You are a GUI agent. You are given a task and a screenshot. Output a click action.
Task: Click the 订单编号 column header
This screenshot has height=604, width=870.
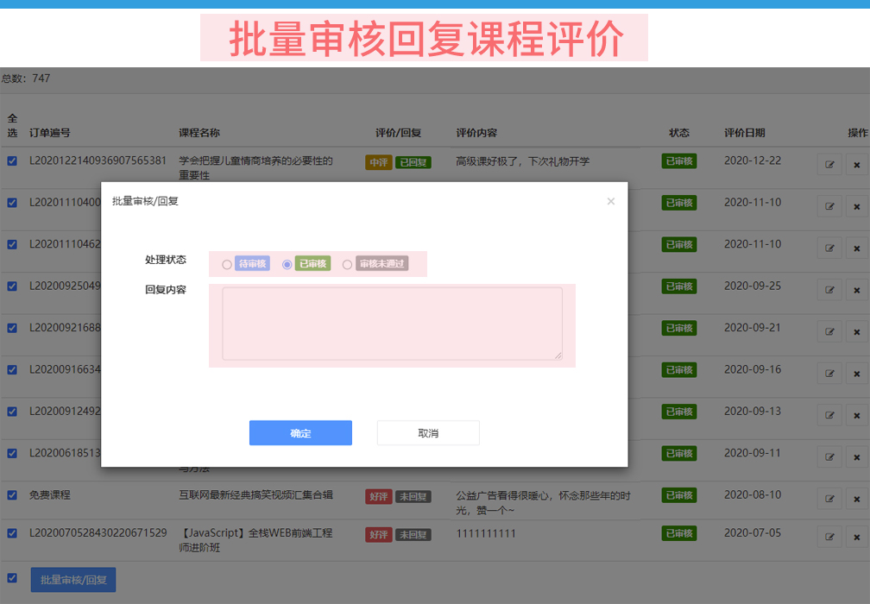click(x=50, y=133)
